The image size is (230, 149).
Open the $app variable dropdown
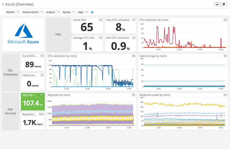point(87,12)
